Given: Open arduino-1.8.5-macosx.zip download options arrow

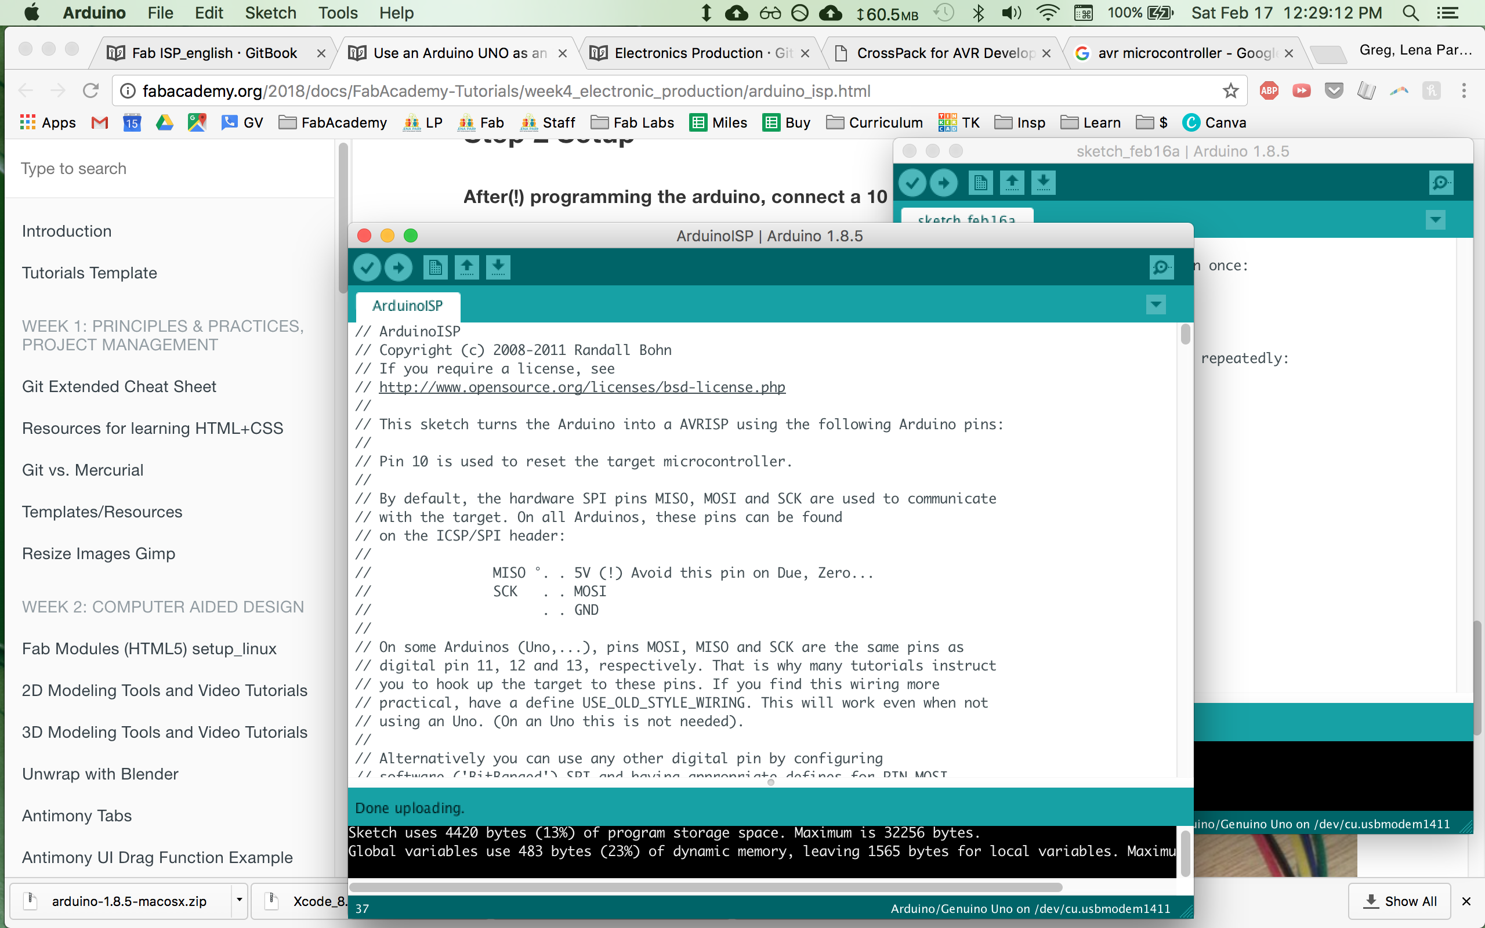Looking at the screenshot, I should pyautogui.click(x=240, y=900).
